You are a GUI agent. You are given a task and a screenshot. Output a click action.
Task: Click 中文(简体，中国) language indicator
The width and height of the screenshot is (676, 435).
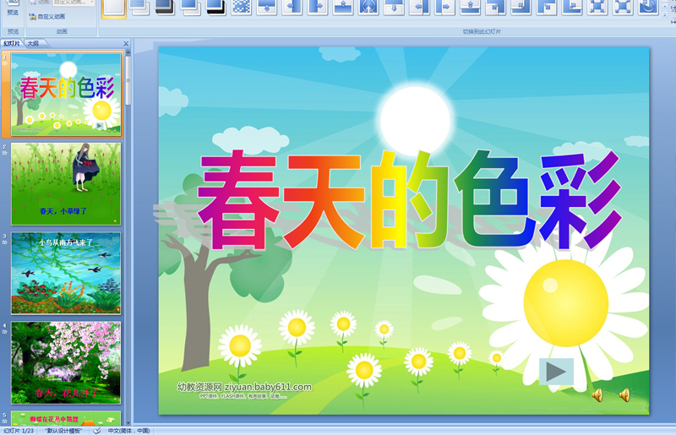tap(129, 431)
